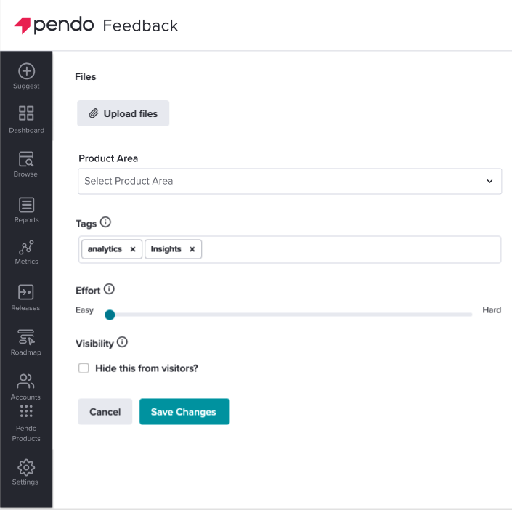The height and width of the screenshot is (510, 512).
Task: Remove the analytics tag
Action: (133, 249)
